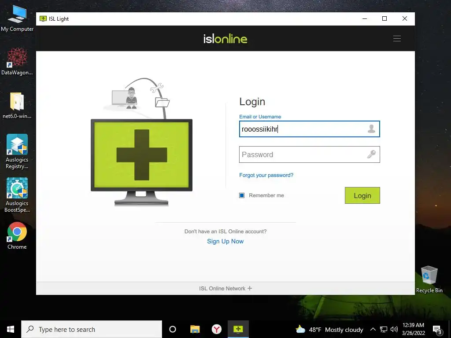Open Cortana circle icon on taskbar
This screenshot has height=338, width=451.
(x=173, y=329)
